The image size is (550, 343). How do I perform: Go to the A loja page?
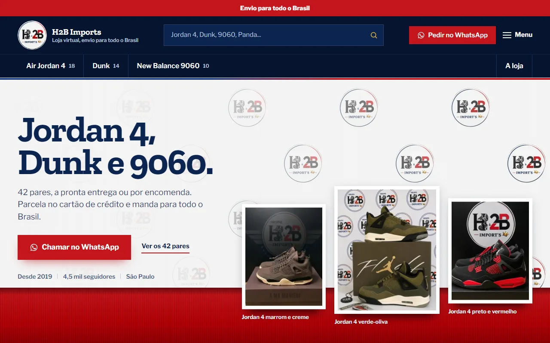pos(514,66)
